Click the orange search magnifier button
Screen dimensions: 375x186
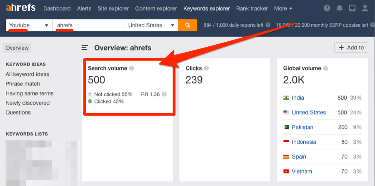pos(188,25)
